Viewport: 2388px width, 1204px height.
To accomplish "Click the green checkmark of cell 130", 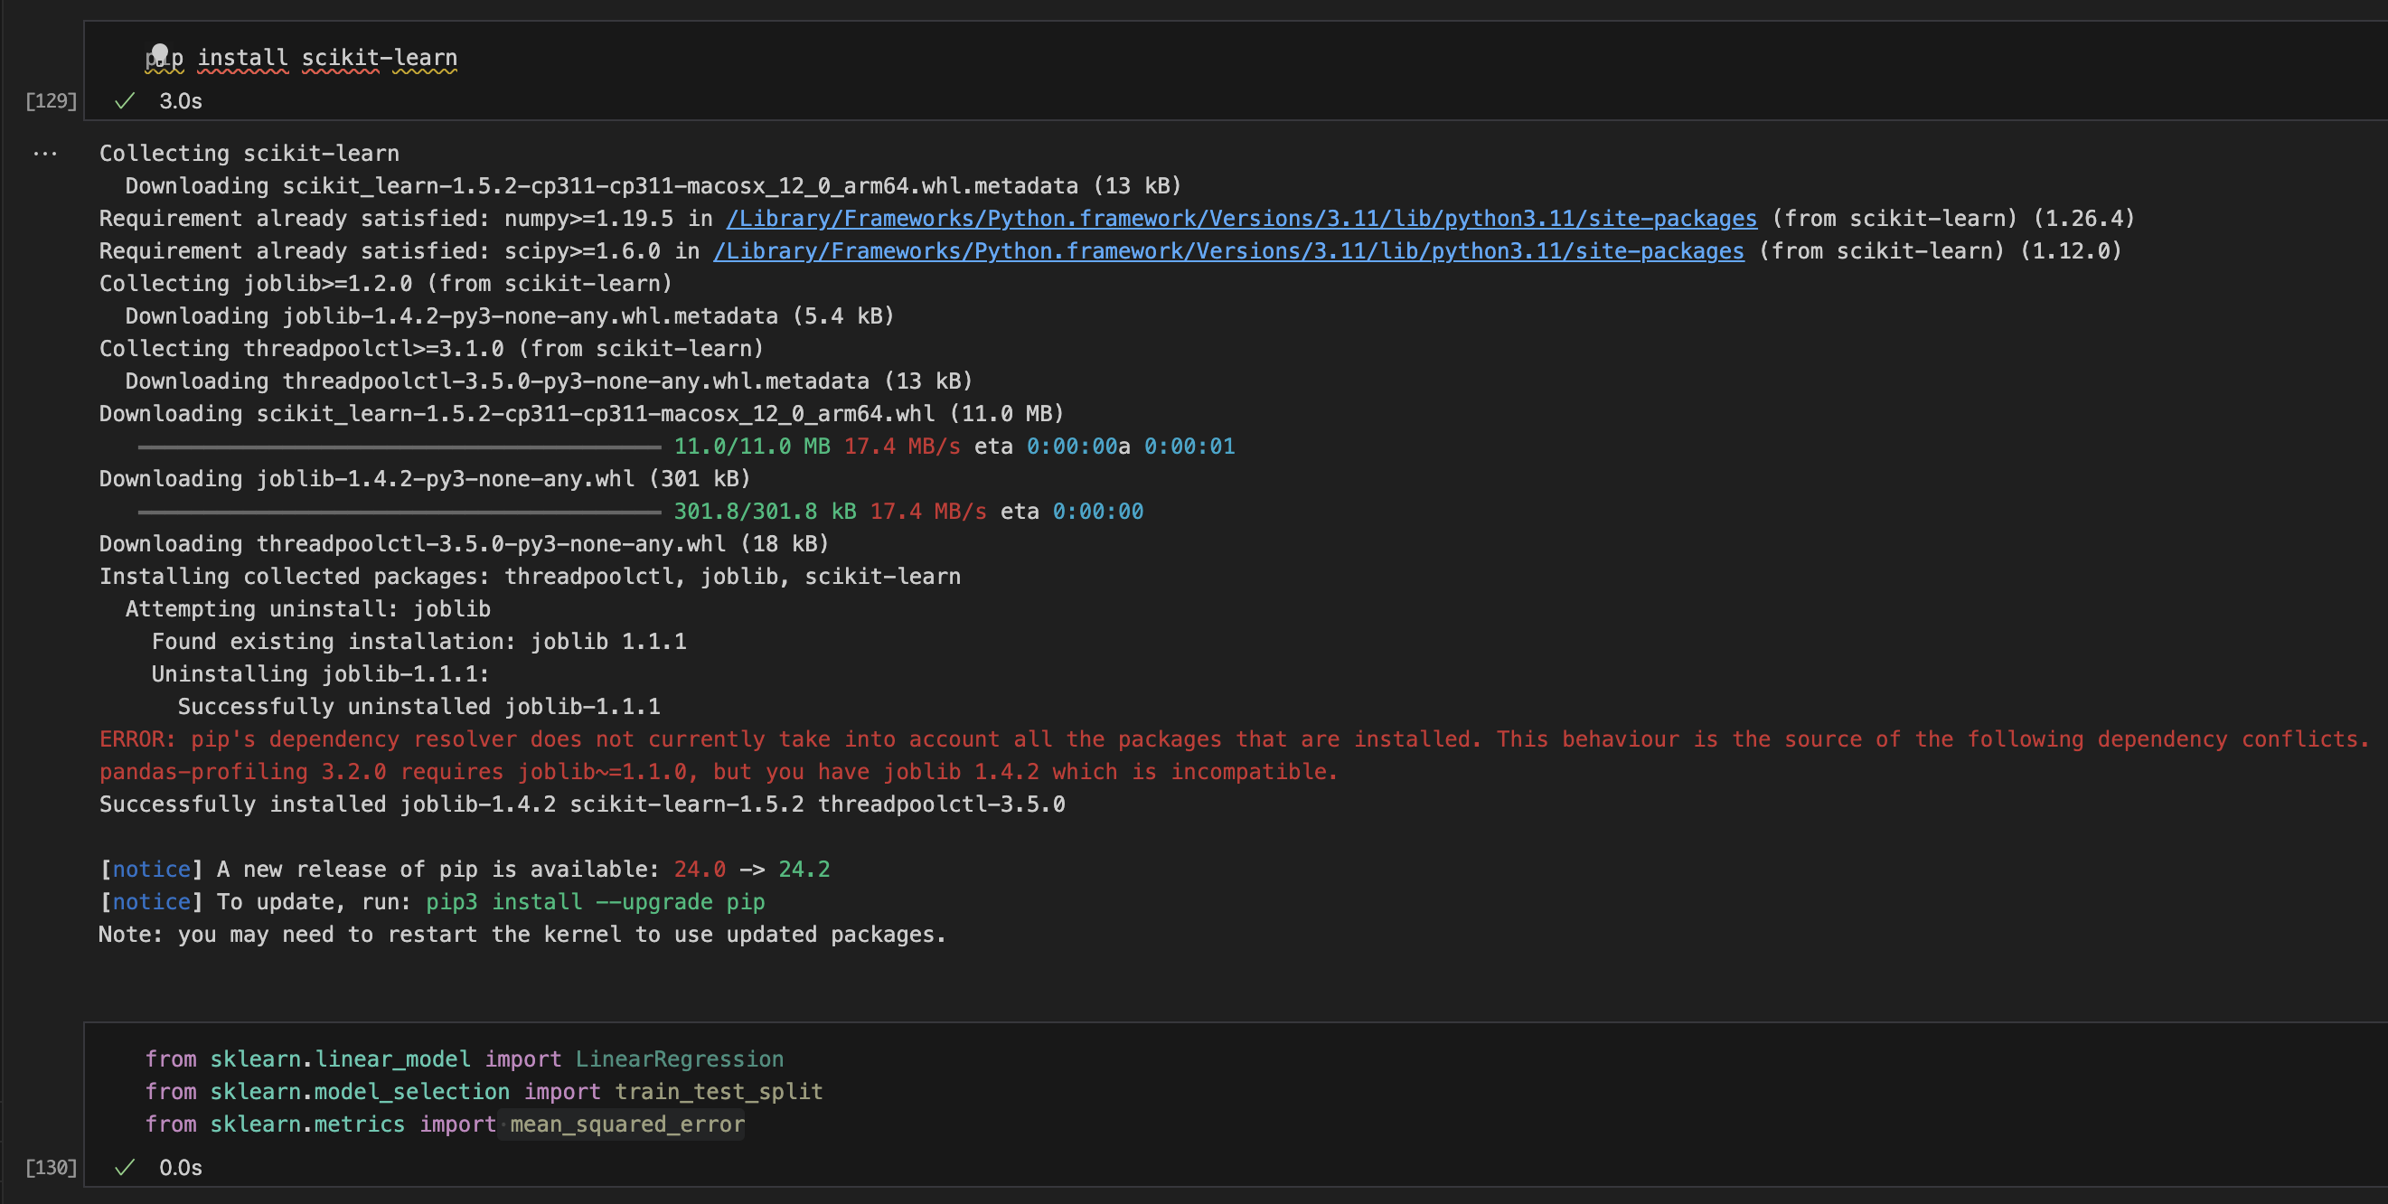I will (x=124, y=1167).
